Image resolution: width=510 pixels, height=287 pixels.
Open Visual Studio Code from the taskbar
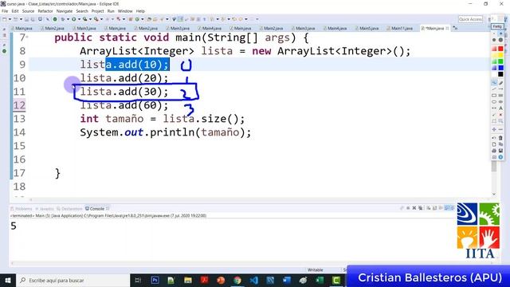click(x=253, y=280)
